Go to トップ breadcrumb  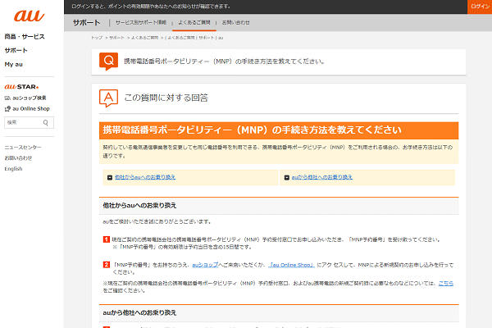click(97, 38)
